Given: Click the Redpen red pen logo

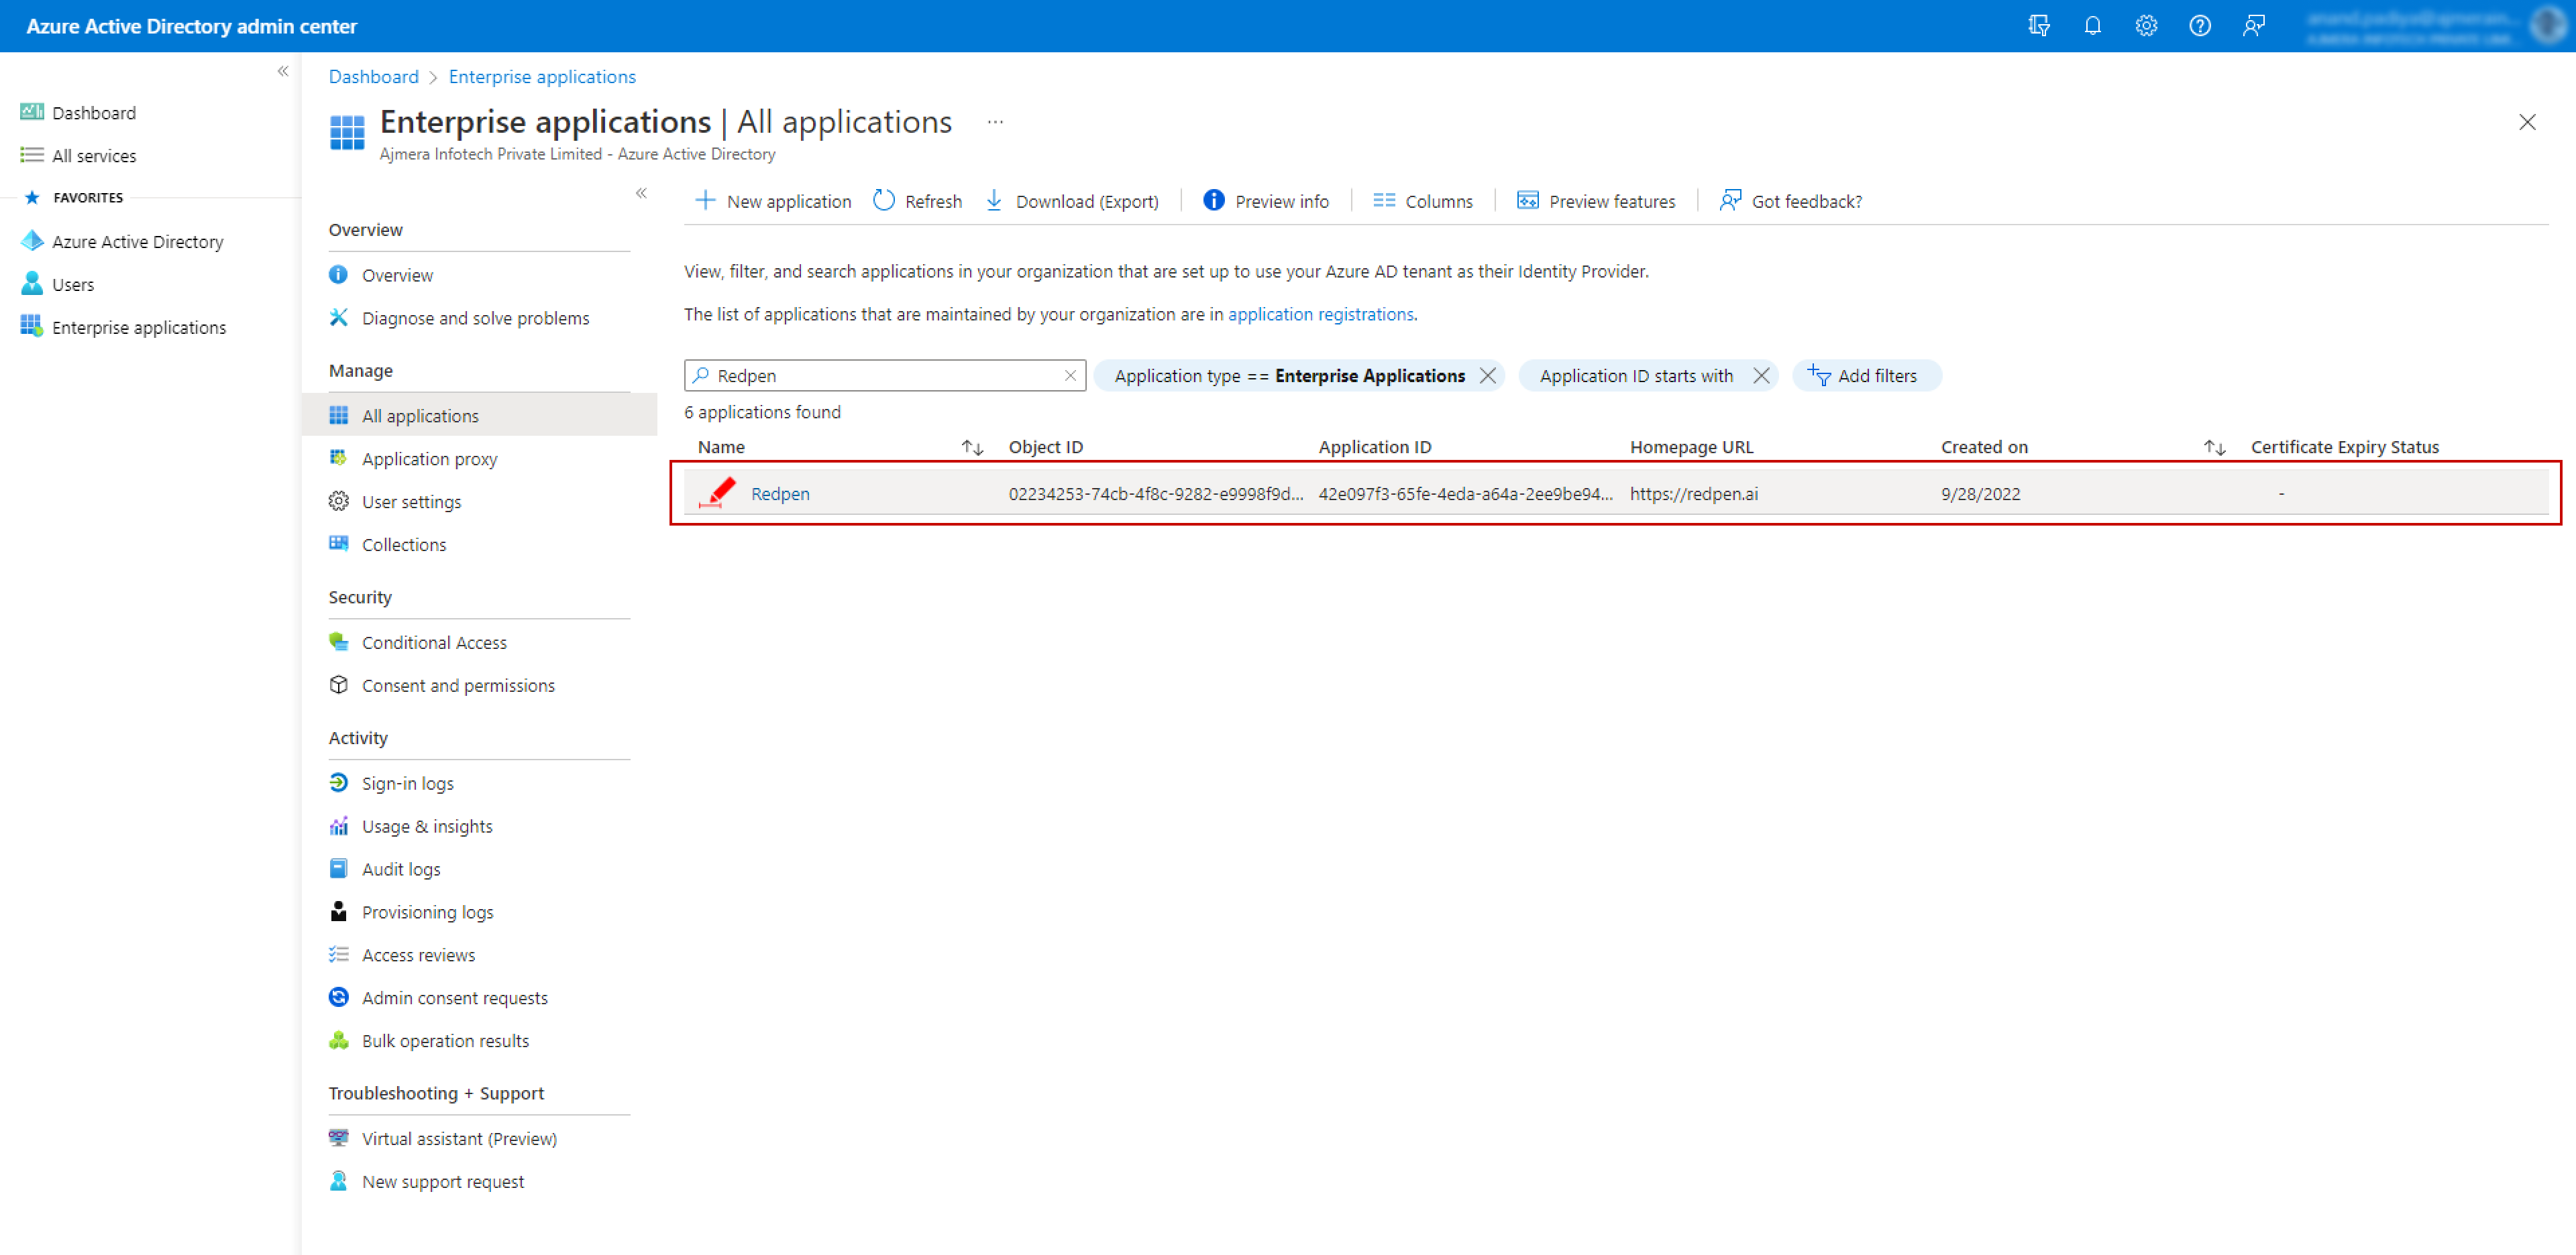Looking at the screenshot, I should click(x=717, y=493).
